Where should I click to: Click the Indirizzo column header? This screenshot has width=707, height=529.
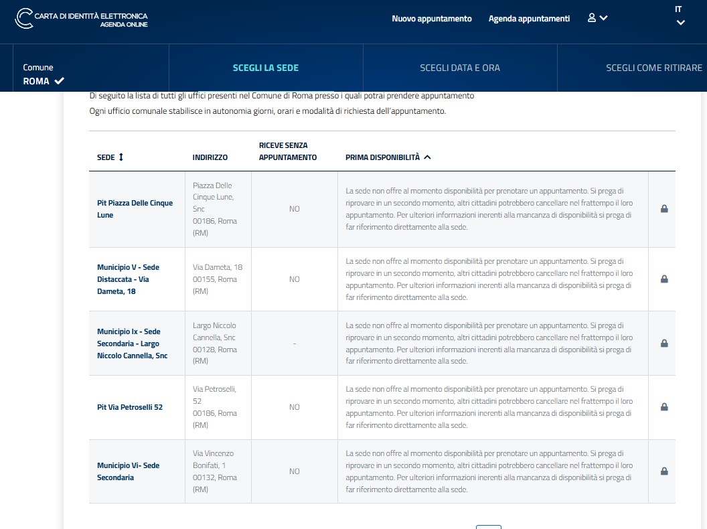[x=210, y=157]
